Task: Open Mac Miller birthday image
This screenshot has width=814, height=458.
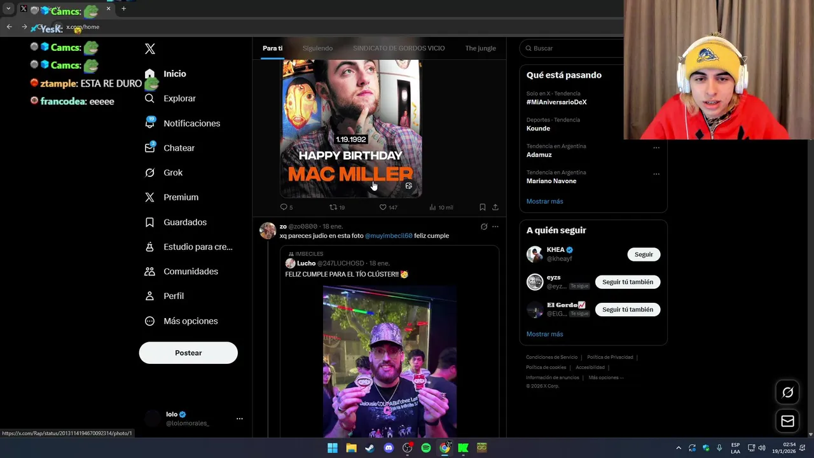Action: pyautogui.click(x=351, y=128)
